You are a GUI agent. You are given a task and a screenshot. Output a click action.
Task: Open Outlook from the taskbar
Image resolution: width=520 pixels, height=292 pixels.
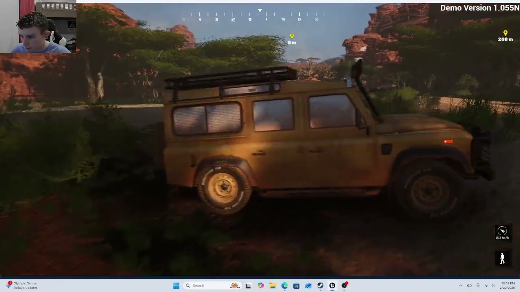pos(308,286)
